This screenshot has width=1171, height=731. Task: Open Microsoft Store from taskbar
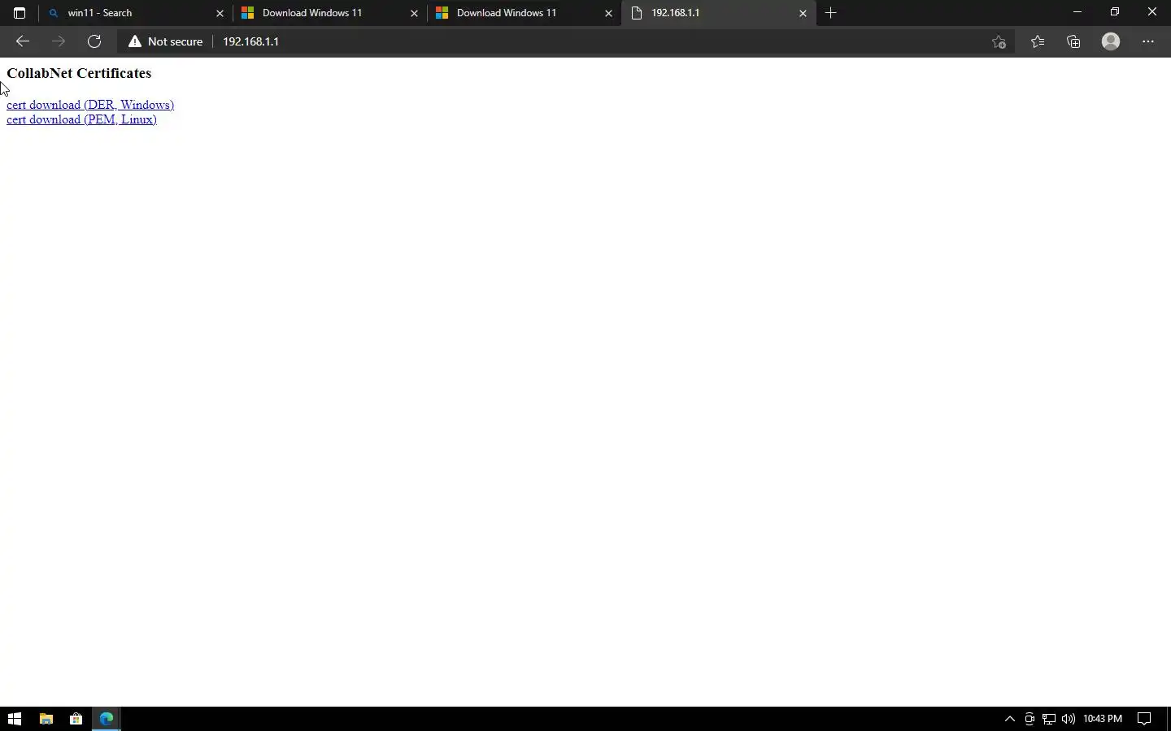click(x=76, y=719)
